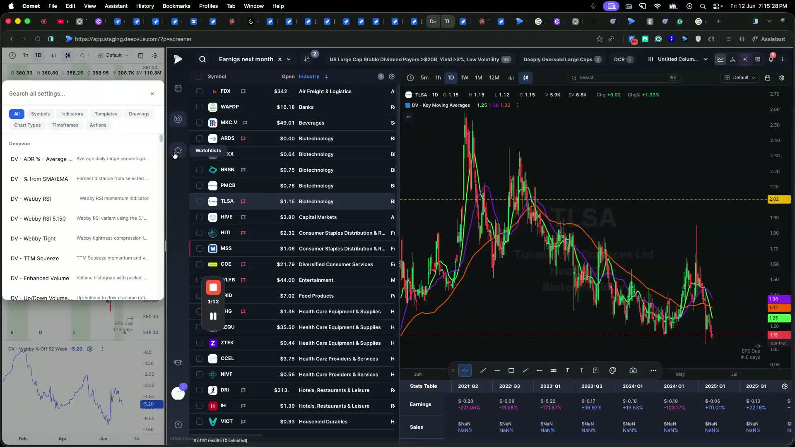The width and height of the screenshot is (795, 447).
Task: Click the Search all settings field
Action: pos(77,94)
